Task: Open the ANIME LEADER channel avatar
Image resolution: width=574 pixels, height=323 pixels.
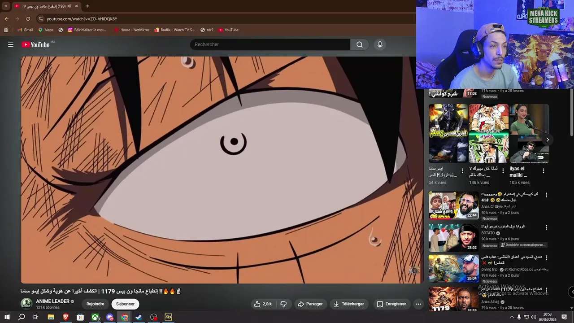Action: point(26,304)
